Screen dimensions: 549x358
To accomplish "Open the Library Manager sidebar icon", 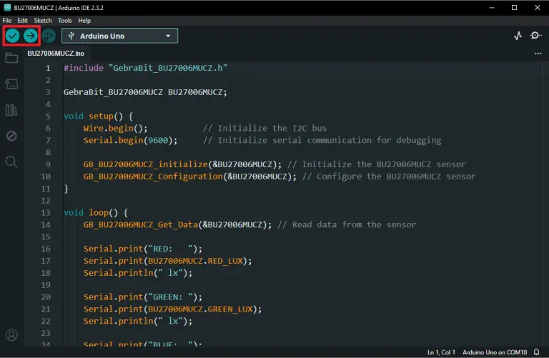I will point(11,110).
